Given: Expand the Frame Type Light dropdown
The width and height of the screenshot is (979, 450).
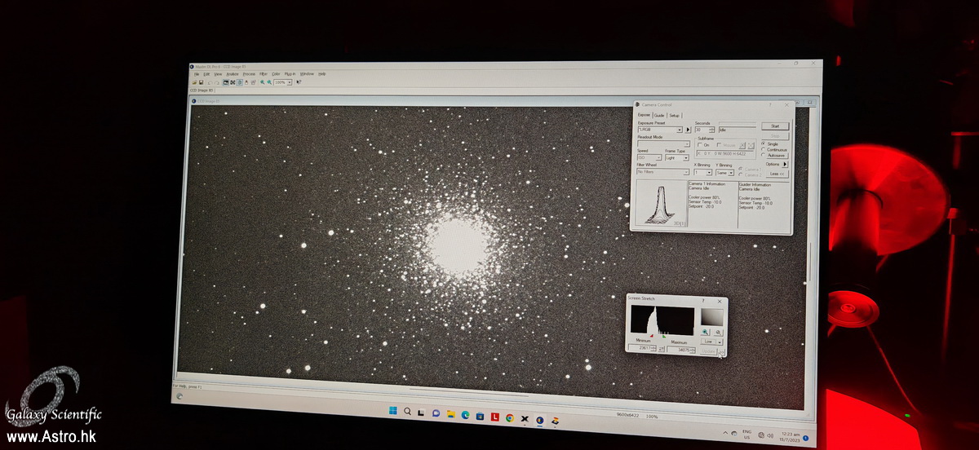Looking at the screenshot, I should [686, 158].
